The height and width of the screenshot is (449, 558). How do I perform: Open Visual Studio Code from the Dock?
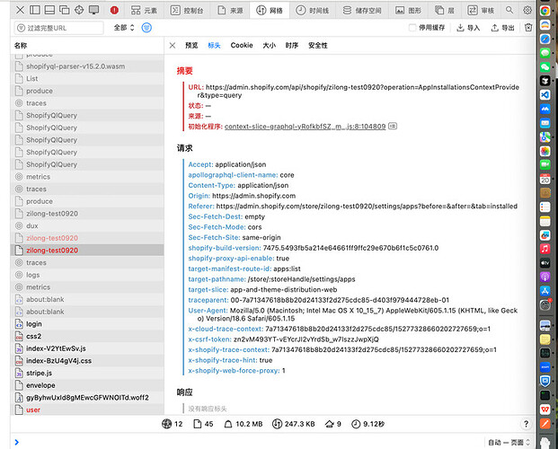tap(545, 95)
